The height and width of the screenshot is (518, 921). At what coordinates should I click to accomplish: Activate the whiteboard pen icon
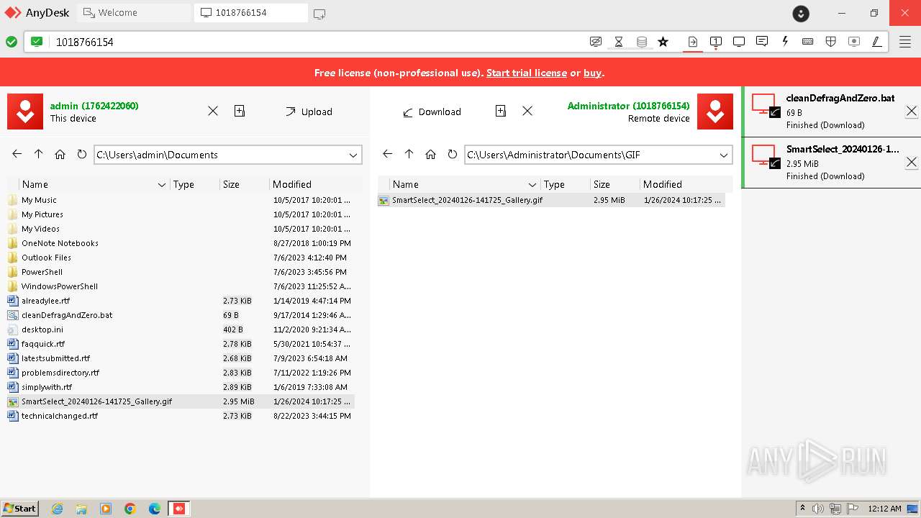click(876, 42)
